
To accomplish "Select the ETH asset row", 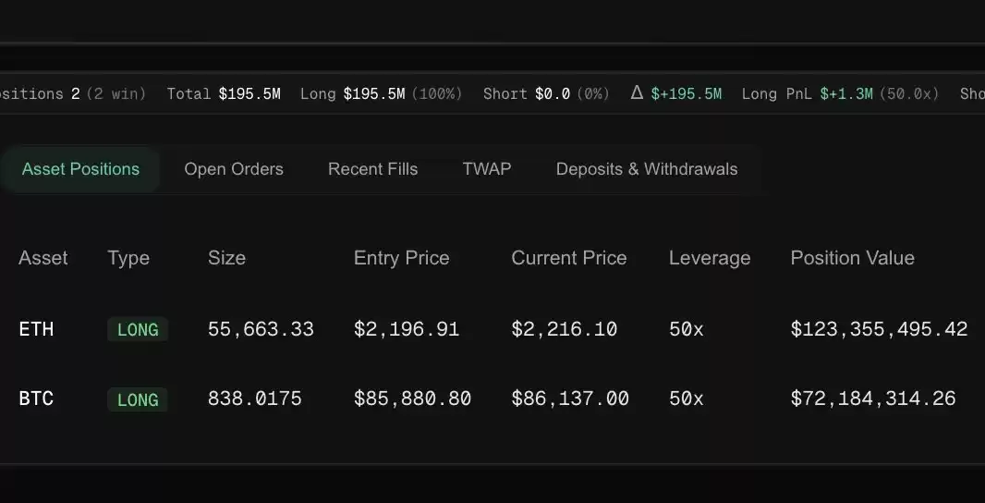I will pos(492,329).
